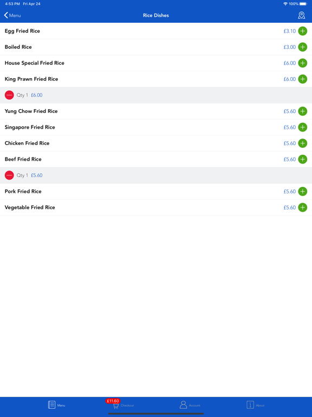Open the Checkout tab with cart
312x417 pixels.
tap(123, 406)
